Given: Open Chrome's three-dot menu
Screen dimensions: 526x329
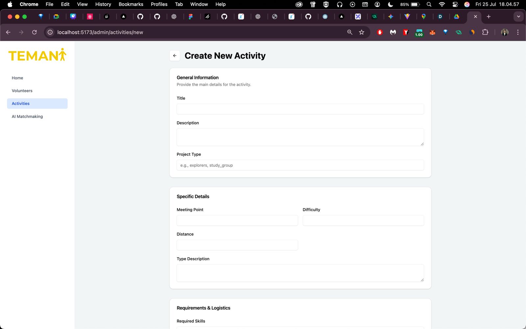Looking at the screenshot, I should coord(518,32).
